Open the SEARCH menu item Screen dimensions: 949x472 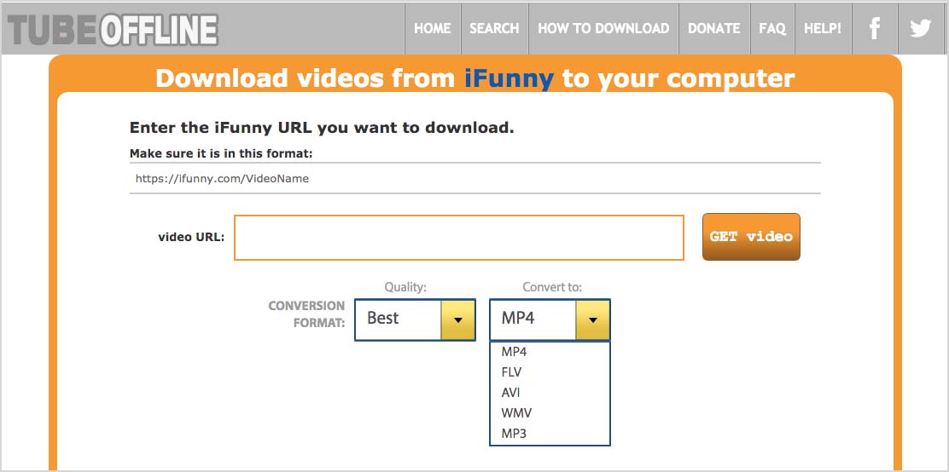[494, 28]
